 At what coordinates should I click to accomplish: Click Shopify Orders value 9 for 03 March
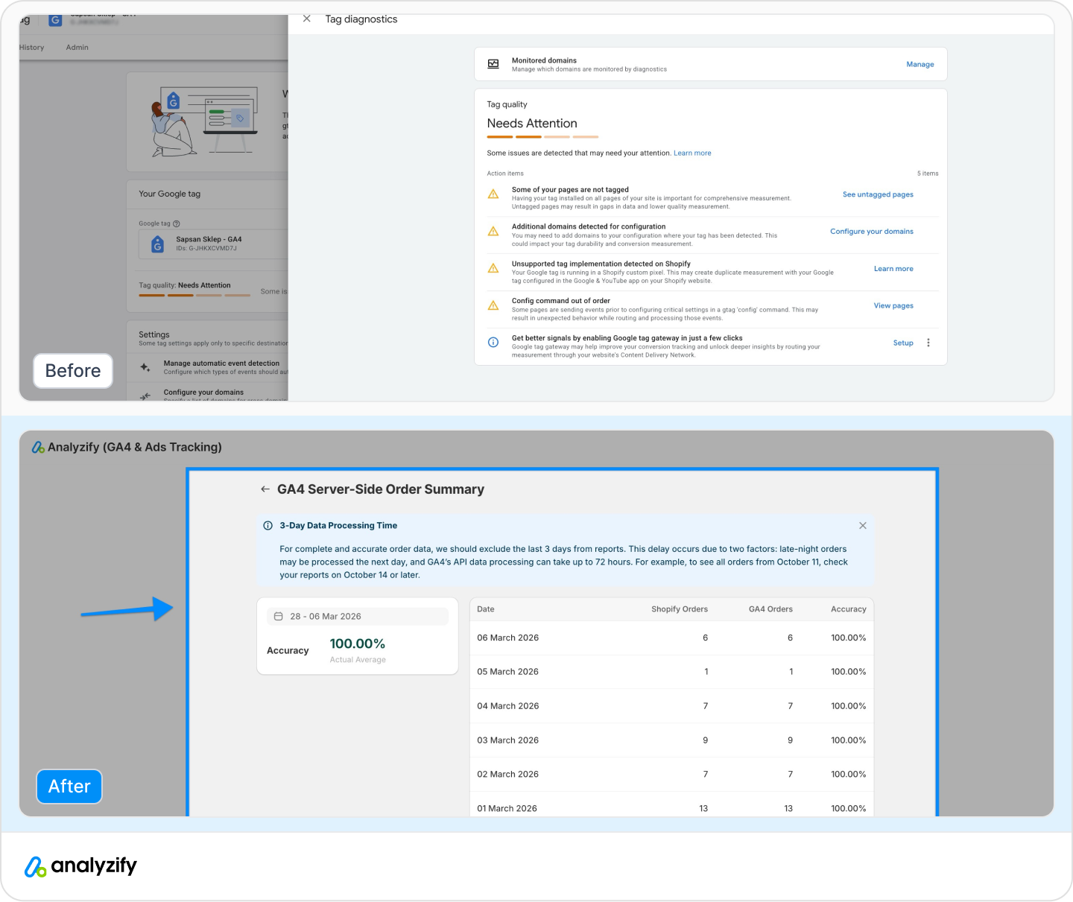click(706, 740)
